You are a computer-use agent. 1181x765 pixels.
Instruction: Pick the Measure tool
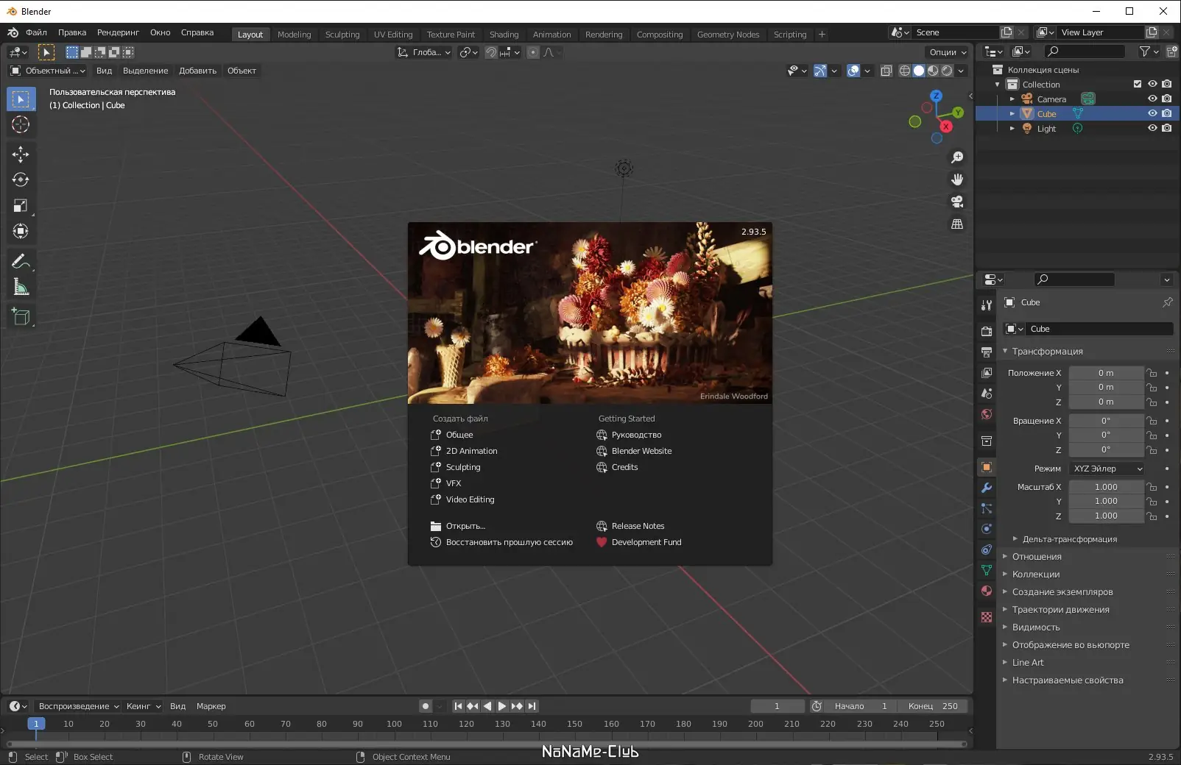(x=21, y=288)
